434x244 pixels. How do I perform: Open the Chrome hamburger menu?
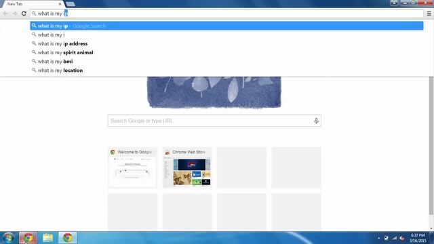point(429,14)
